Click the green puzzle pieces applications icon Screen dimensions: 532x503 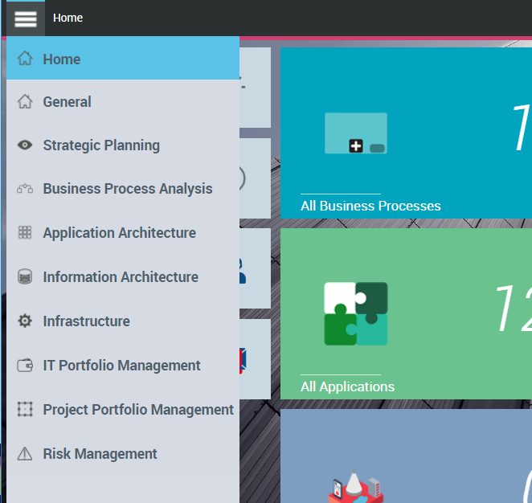pyautogui.click(x=356, y=314)
